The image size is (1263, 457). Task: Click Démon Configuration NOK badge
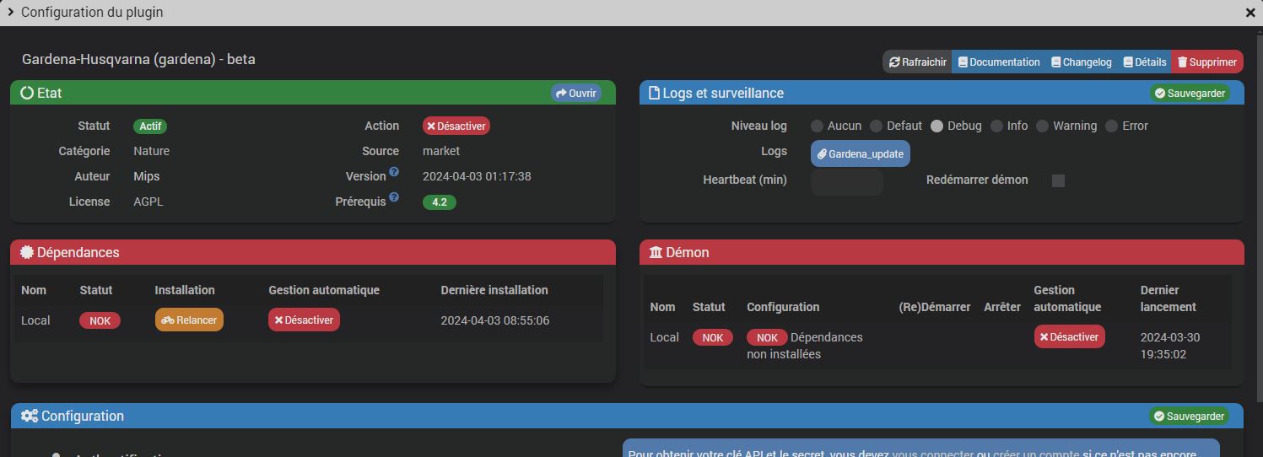point(767,337)
